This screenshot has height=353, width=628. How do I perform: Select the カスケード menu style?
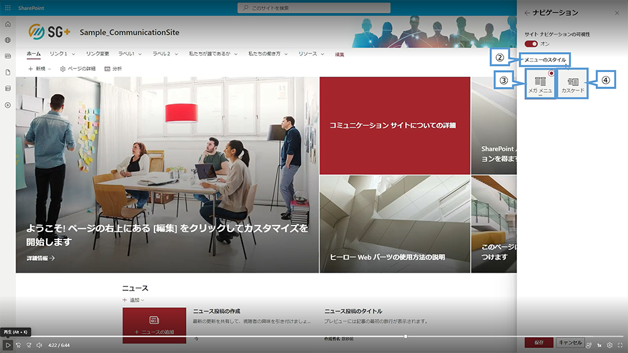pos(573,83)
